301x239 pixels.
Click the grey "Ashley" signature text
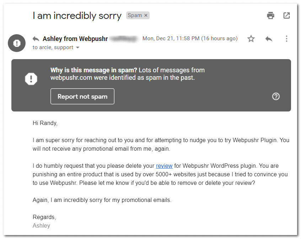pyautogui.click(x=42, y=225)
